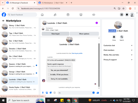Open the notifications bell in the header

coord(127,15)
